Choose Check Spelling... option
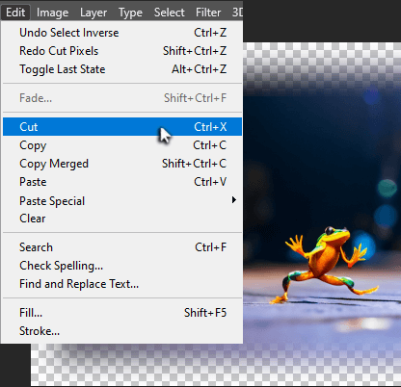401x387 pixels. click(122, 266)
